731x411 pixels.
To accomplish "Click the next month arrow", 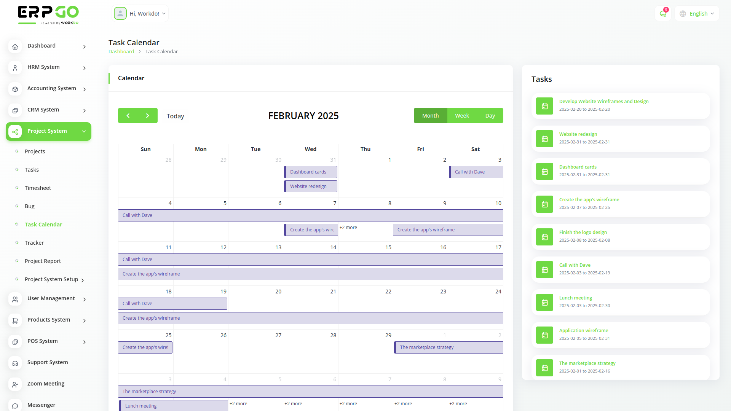I will tap(148, 115).
